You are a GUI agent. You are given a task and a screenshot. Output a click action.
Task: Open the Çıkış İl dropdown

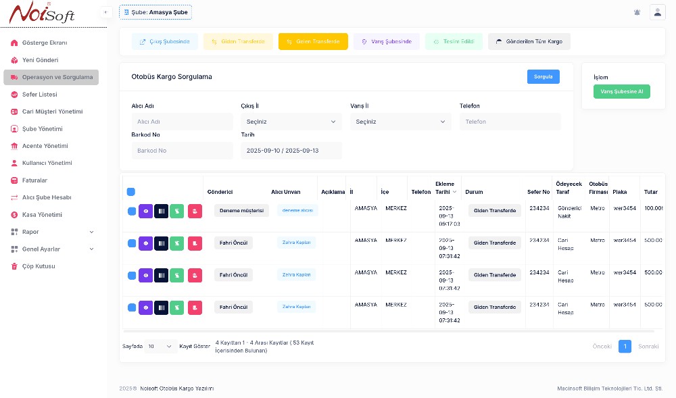pos(291,122)
